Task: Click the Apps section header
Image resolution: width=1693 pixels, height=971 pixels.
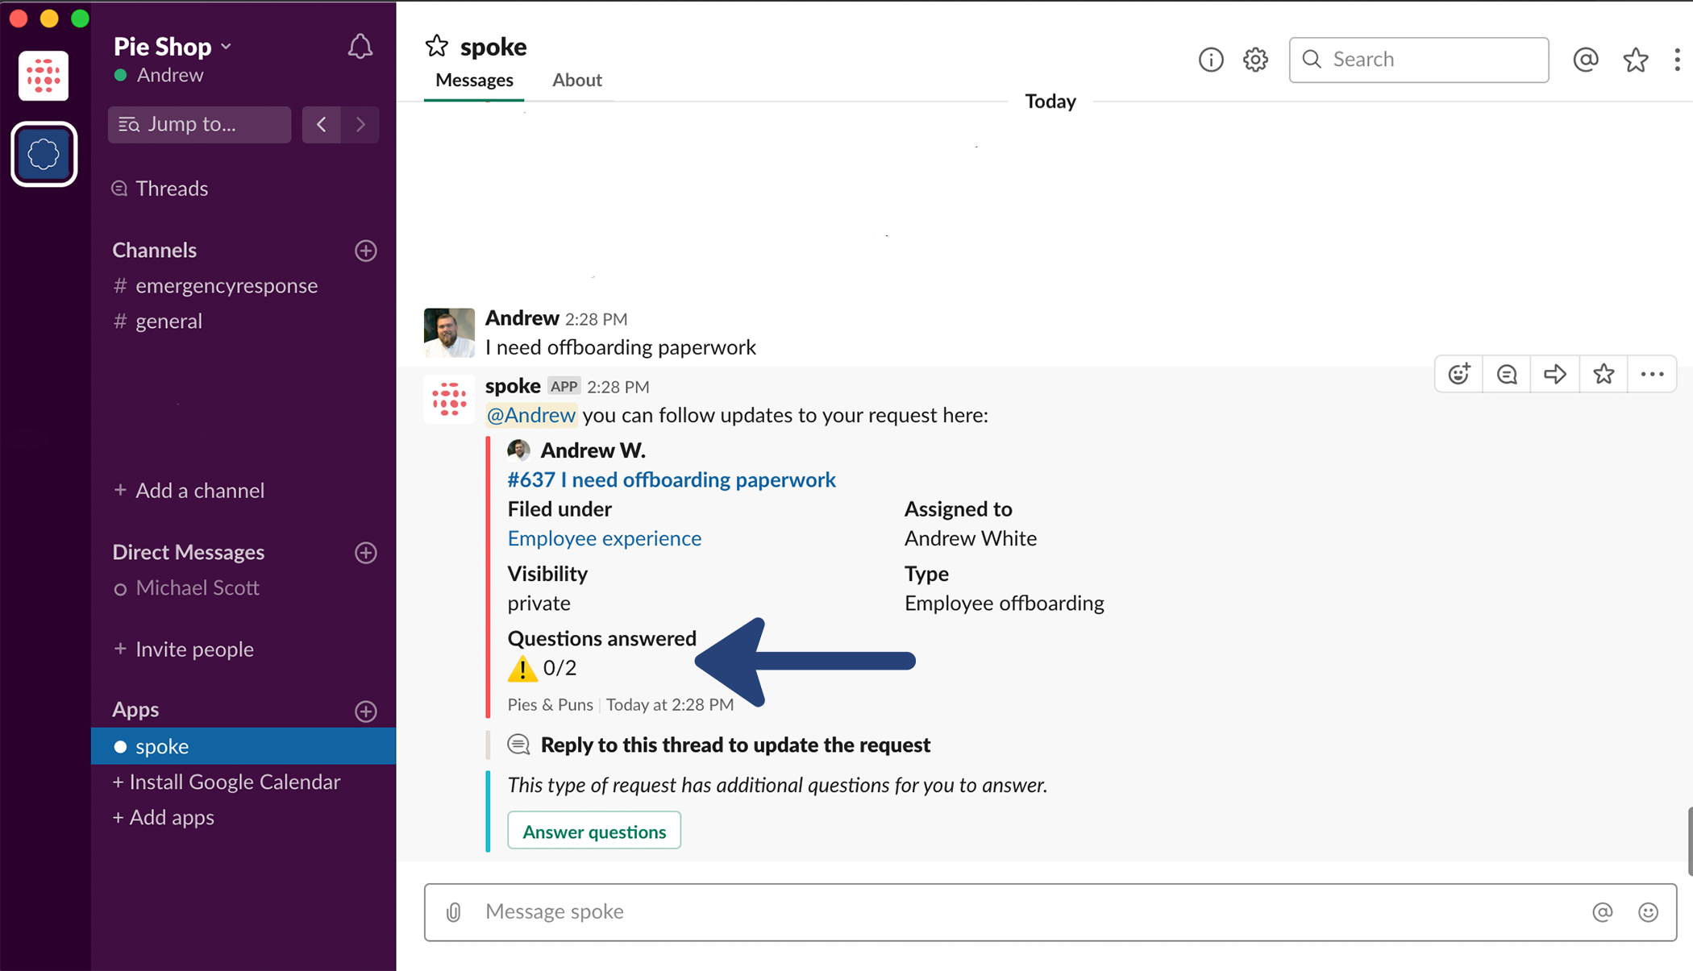Action: (135, 710)
